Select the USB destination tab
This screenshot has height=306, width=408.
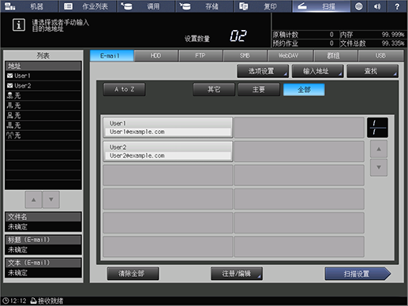380,55
